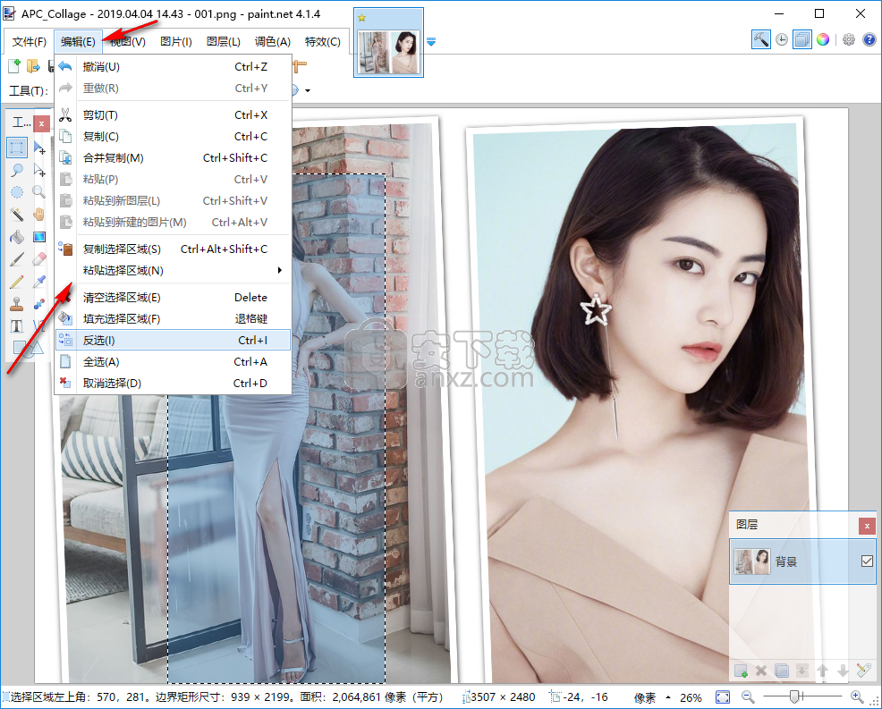Toggle the Tools window button

tap(760, 39)
